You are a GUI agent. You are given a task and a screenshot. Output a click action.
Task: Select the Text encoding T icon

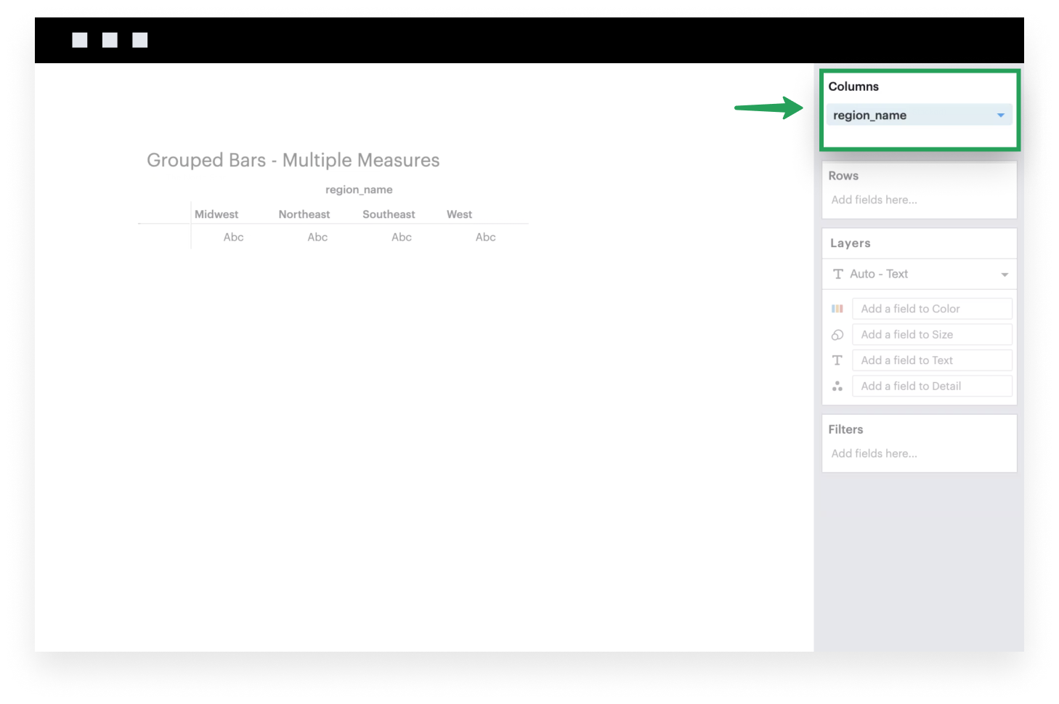point(837,360)
